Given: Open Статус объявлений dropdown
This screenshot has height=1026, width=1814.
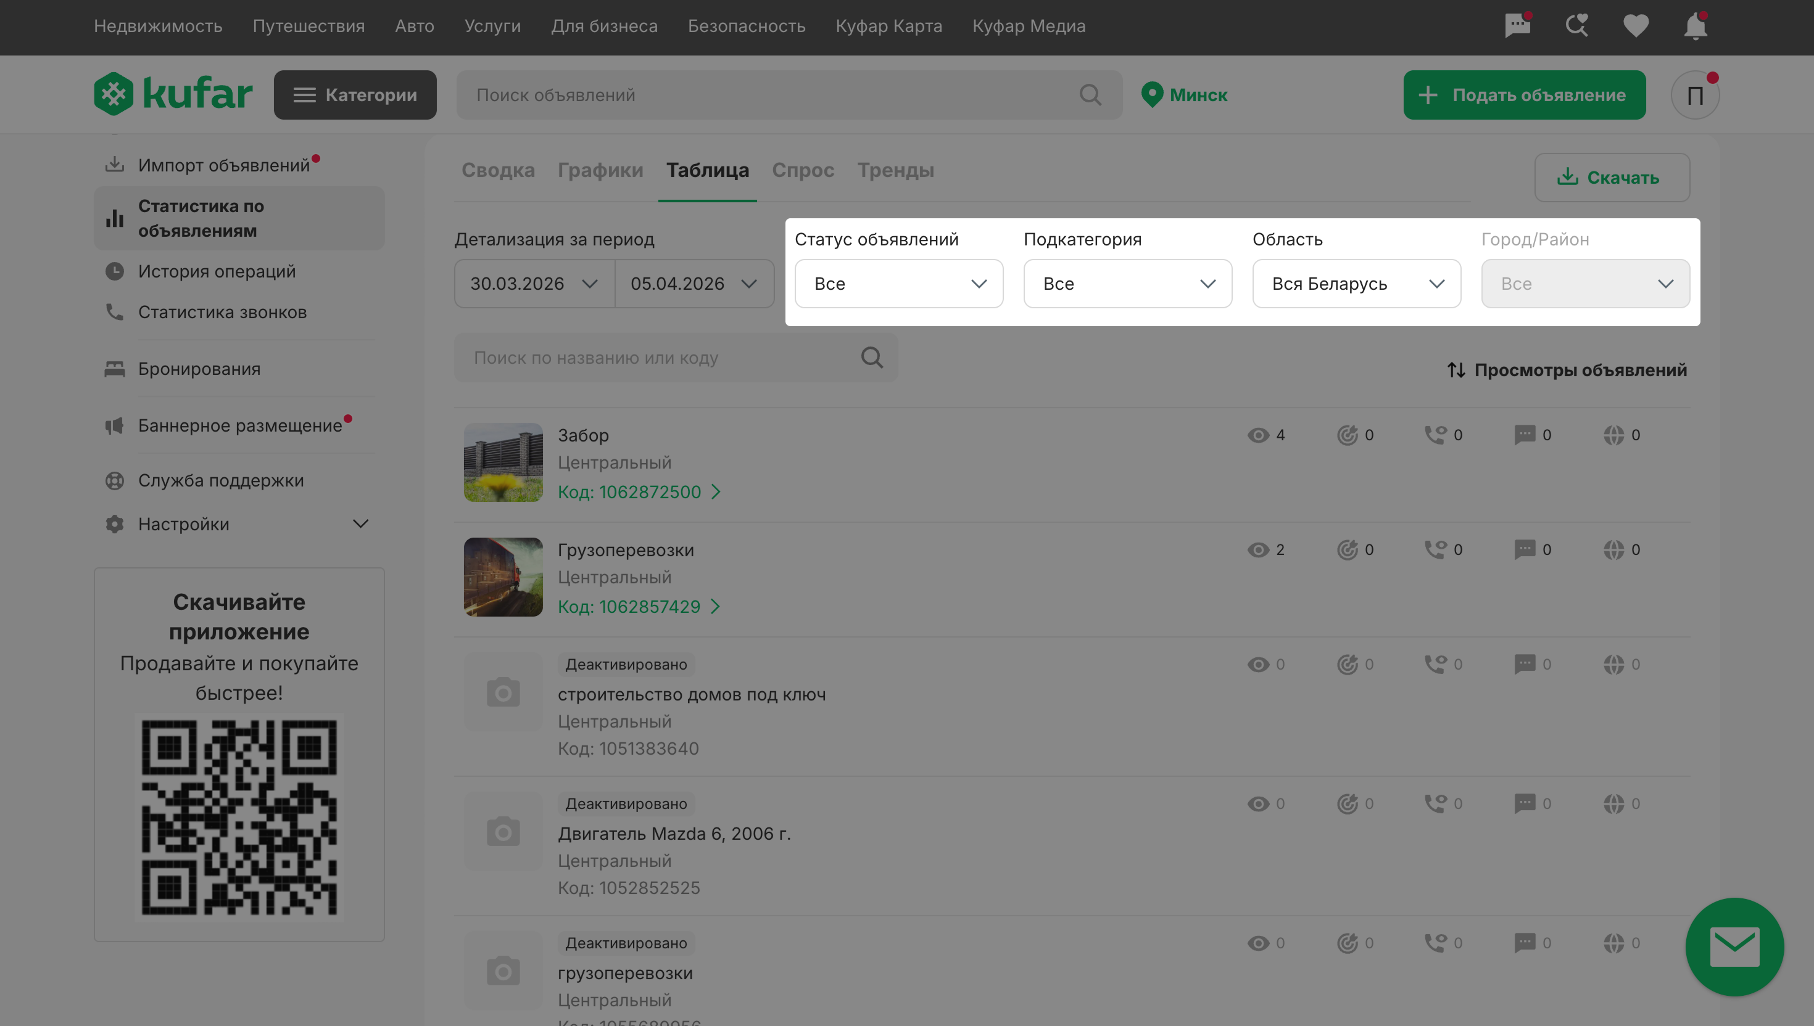Looking at the screenshot, I should pos(899,284).
